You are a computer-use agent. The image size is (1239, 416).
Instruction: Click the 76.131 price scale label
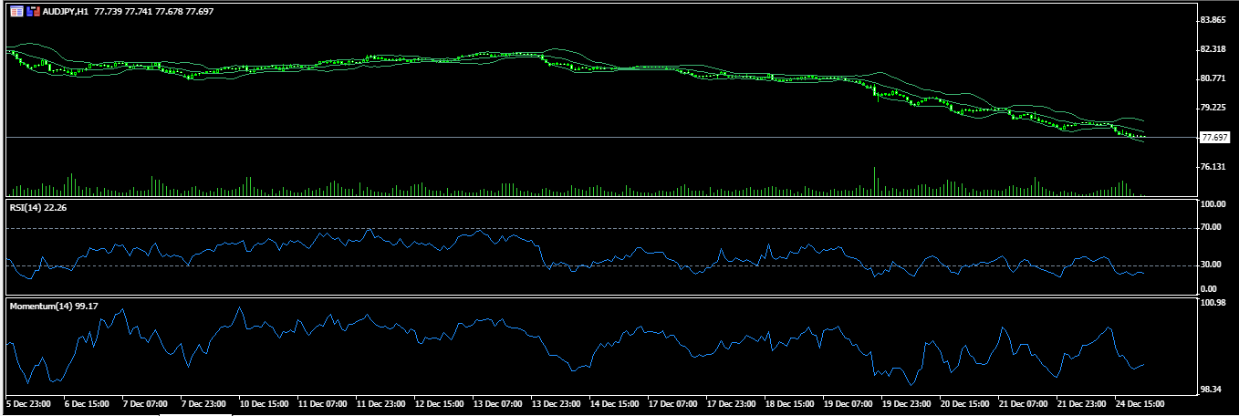(x=1214, y=167)
